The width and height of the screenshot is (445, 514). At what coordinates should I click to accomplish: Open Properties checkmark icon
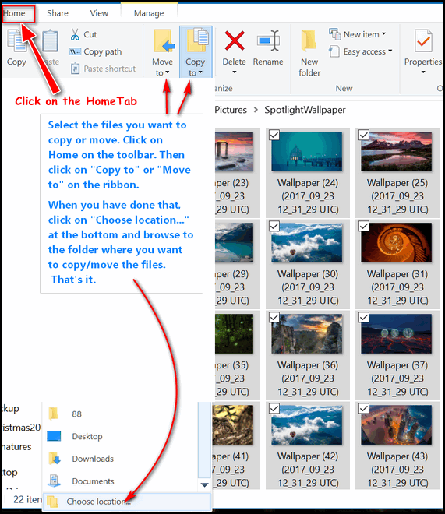pos(423,40)
